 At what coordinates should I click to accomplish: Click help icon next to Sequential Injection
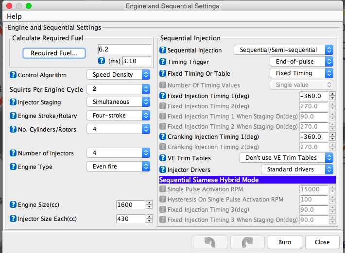pyautogui.click(x=163, y=50)
